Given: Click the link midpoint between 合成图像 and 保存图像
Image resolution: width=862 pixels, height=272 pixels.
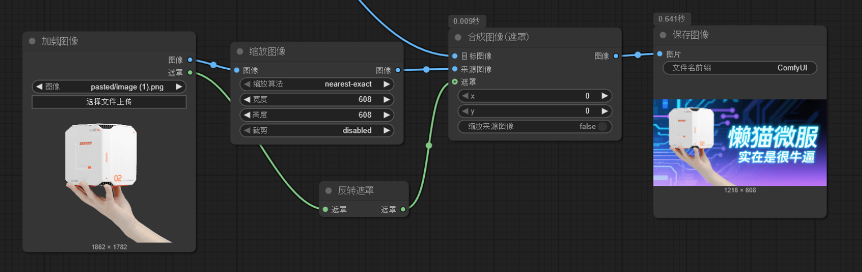Looking at the screenshot, I should [x=638, y=55].
